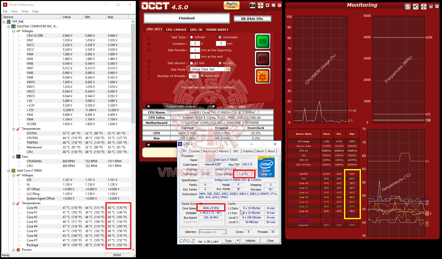442x259 pixels.
Task: Open OCCT settings with the orange gear icon
Action: coord(263,76)
